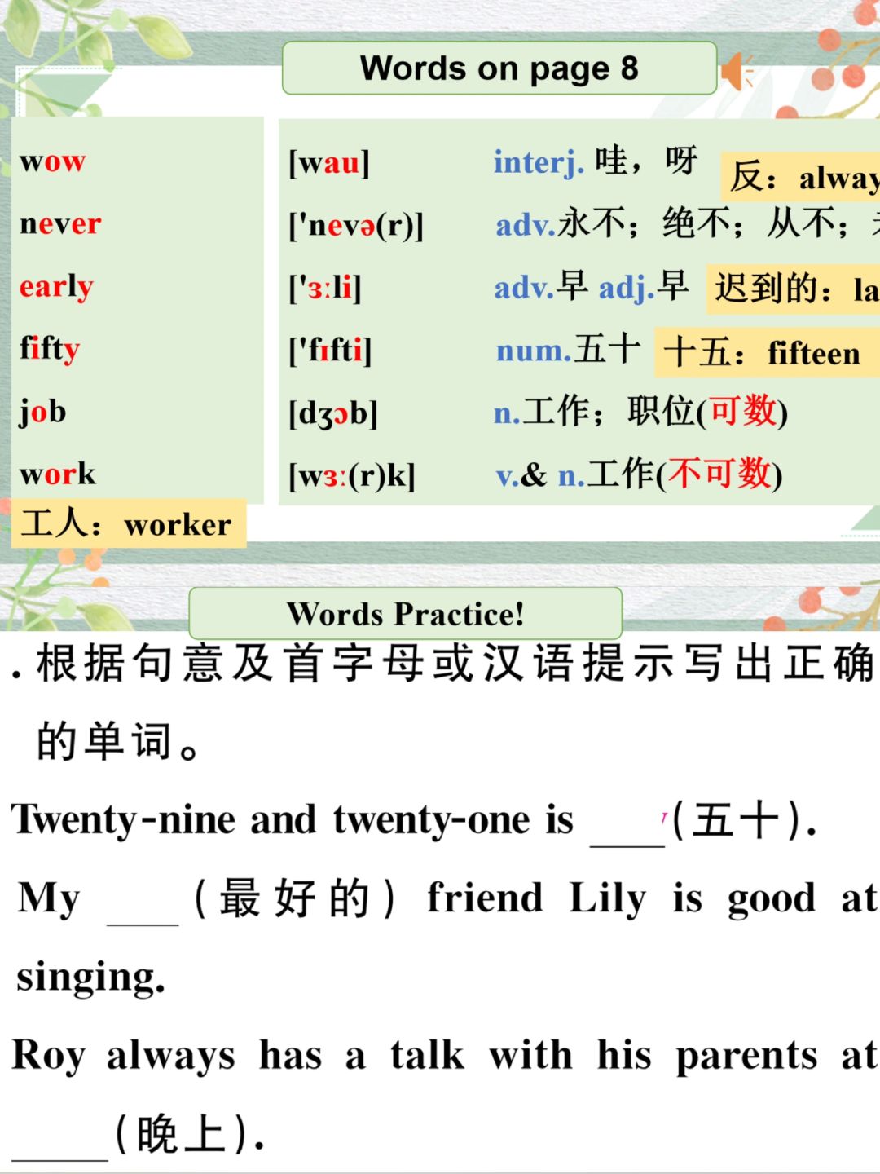This screenshot has height=1174, width=880.
Task: Click the blank before '(晚上)'
Action: click(59, 1145)
